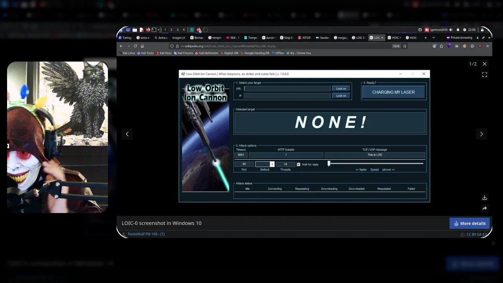
Task: Switch to workspace 3
Action: coord(178,30)
